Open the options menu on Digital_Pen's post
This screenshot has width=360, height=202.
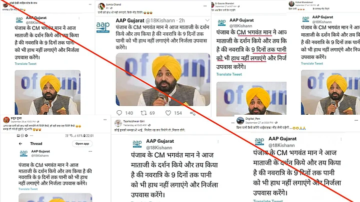point(356,120)
